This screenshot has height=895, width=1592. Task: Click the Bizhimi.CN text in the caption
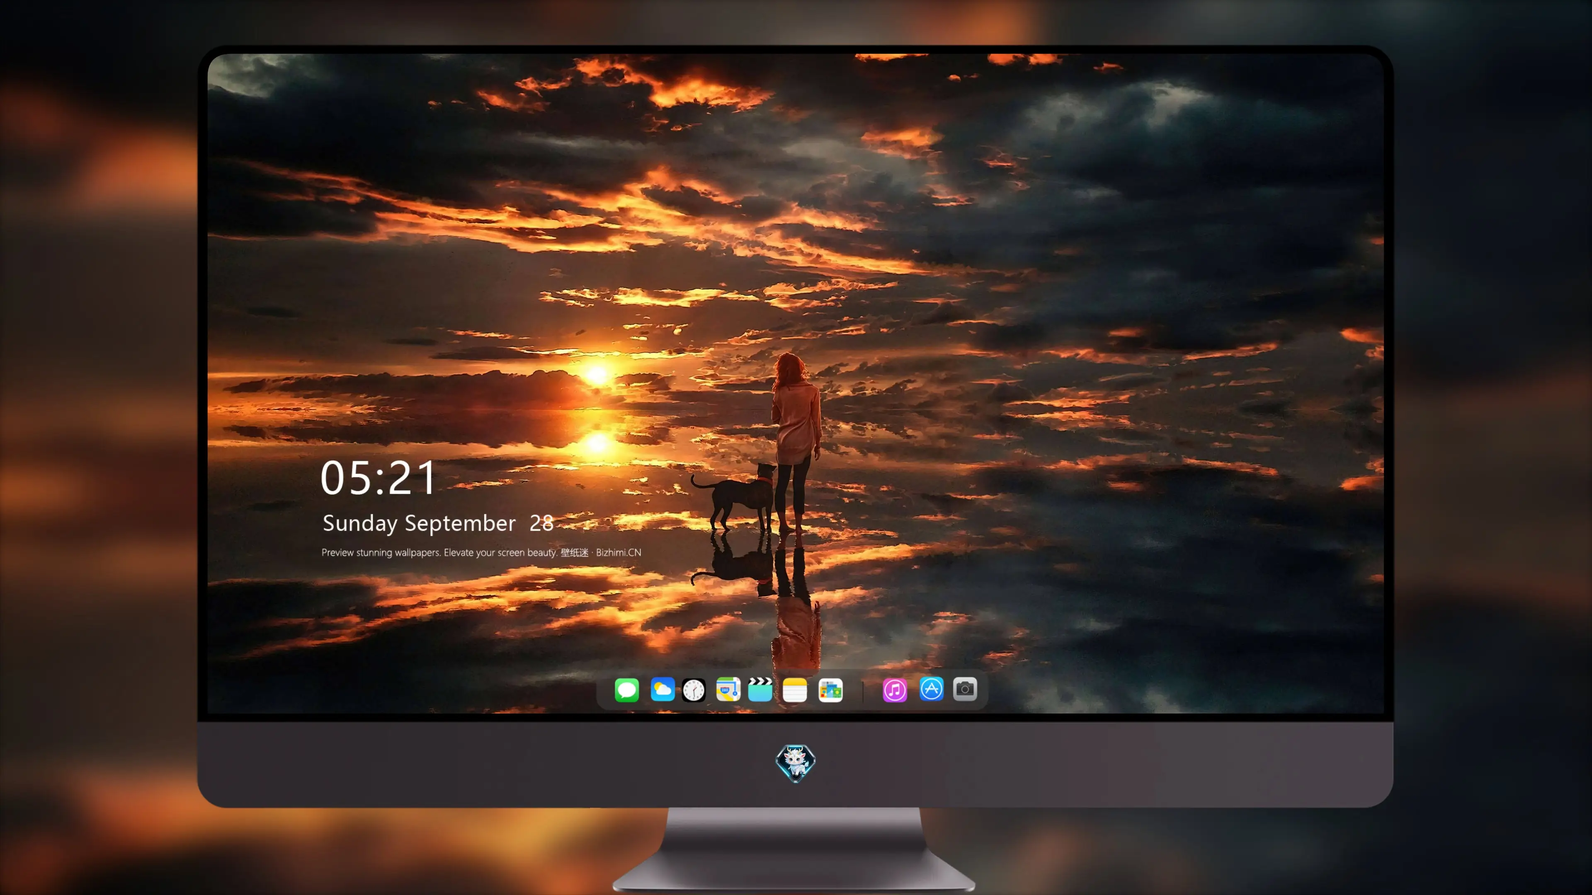coord(619,552)
